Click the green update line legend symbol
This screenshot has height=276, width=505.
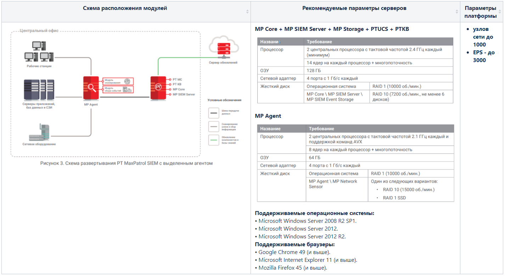coord(214,139)
